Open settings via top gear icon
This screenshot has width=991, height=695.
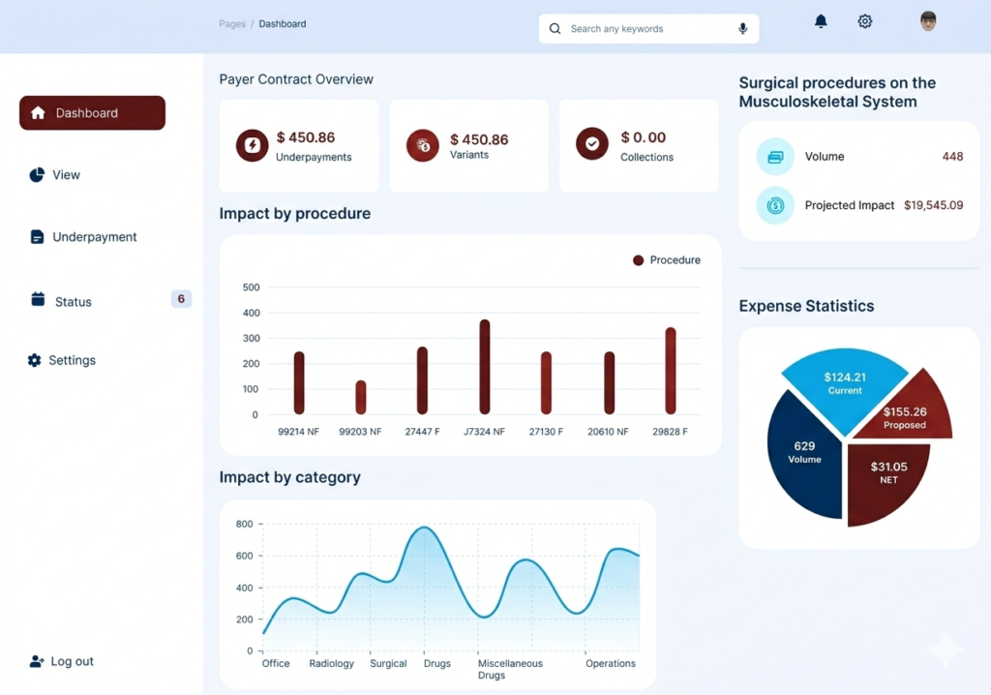click(x=865, y=21)
